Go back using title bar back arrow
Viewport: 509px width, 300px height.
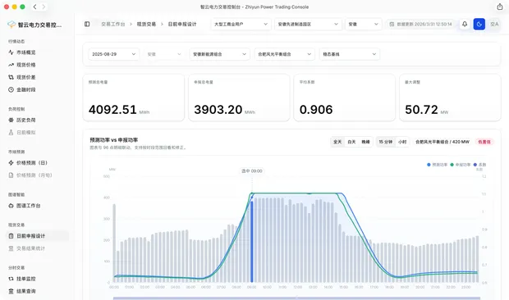coord(34,7)
